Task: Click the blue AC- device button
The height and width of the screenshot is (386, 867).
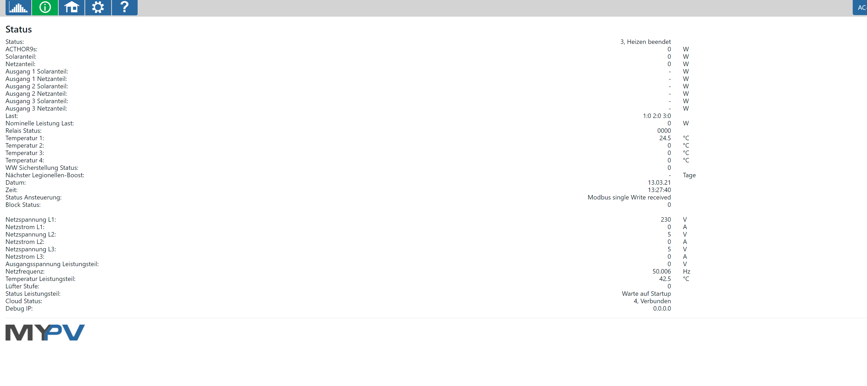Action: [860, 7]
